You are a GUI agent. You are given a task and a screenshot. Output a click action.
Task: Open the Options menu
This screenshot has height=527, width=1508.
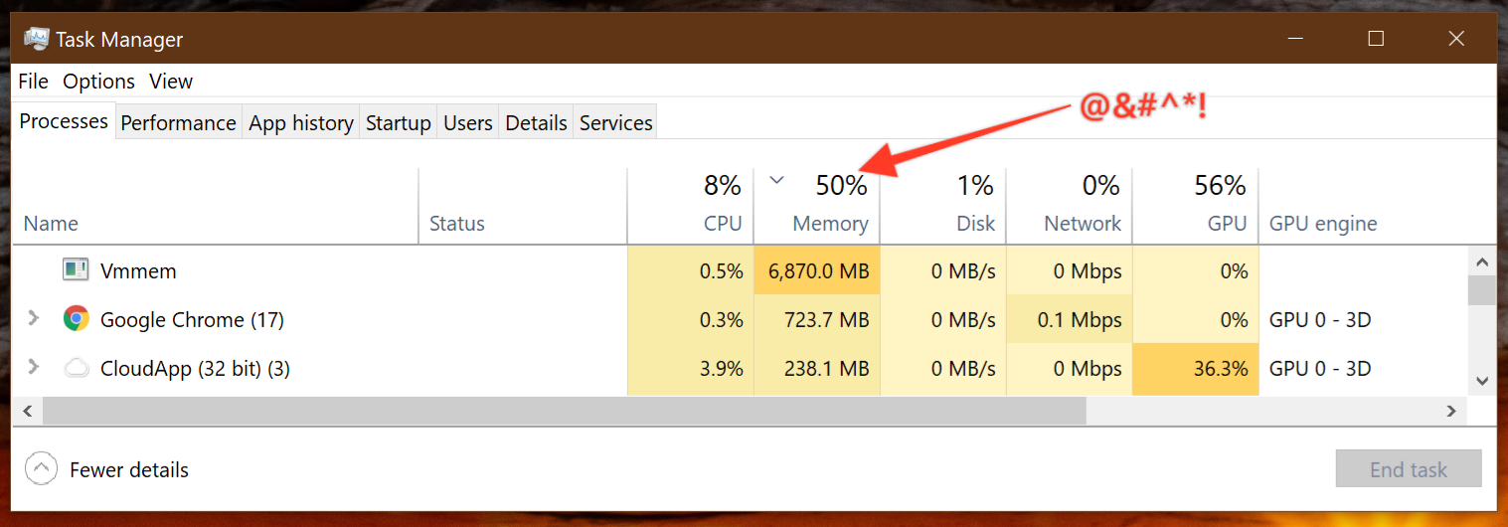click(x=98, y=82)
